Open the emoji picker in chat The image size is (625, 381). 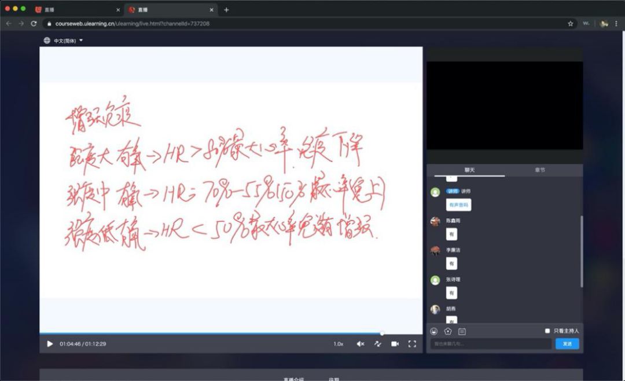click(x=434, y=331)
